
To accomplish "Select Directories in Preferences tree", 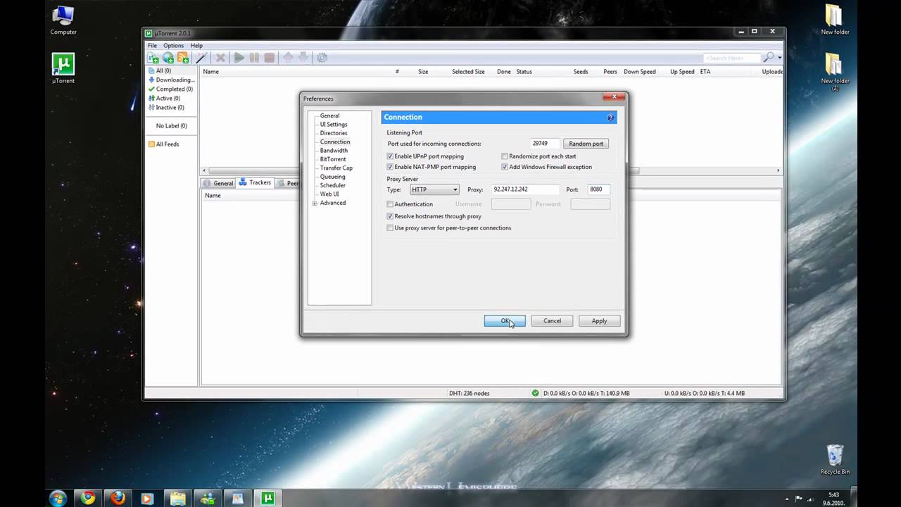I will coord(334,133).
